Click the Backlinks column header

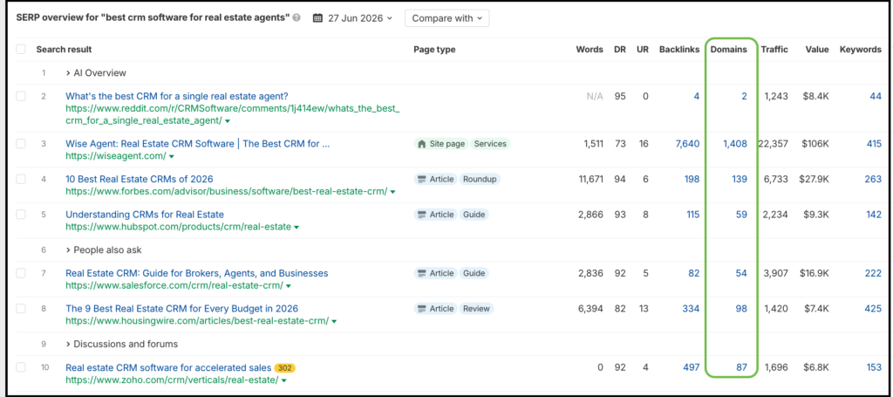[678, 50]
